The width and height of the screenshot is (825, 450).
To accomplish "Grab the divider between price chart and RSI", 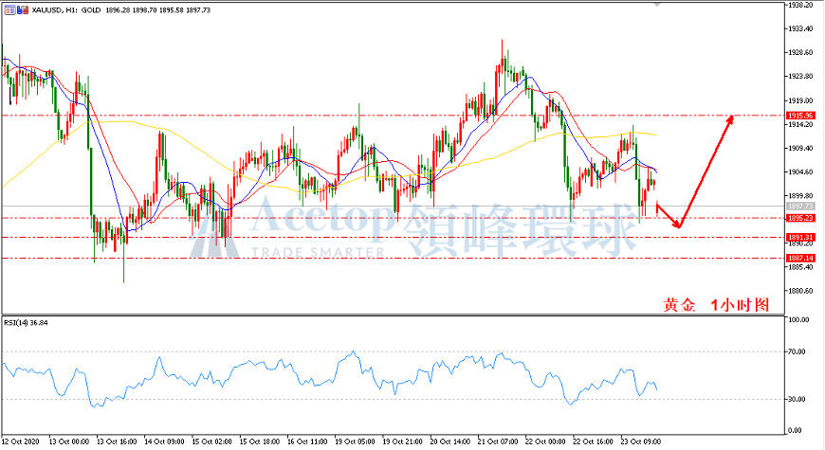I will pos(393,315).
